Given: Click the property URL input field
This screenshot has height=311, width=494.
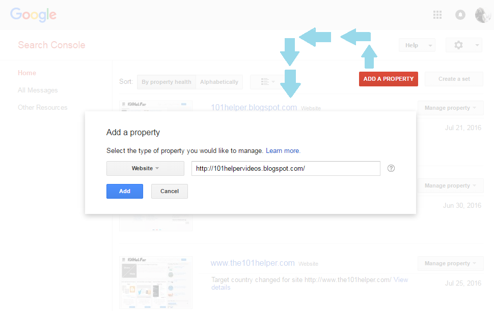Looking at the screenshot, I should (286, 168).
